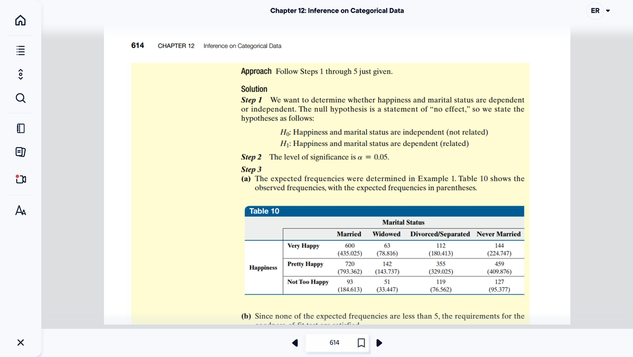
Task: Select the Not Too Happy row label
Action: 308,282
